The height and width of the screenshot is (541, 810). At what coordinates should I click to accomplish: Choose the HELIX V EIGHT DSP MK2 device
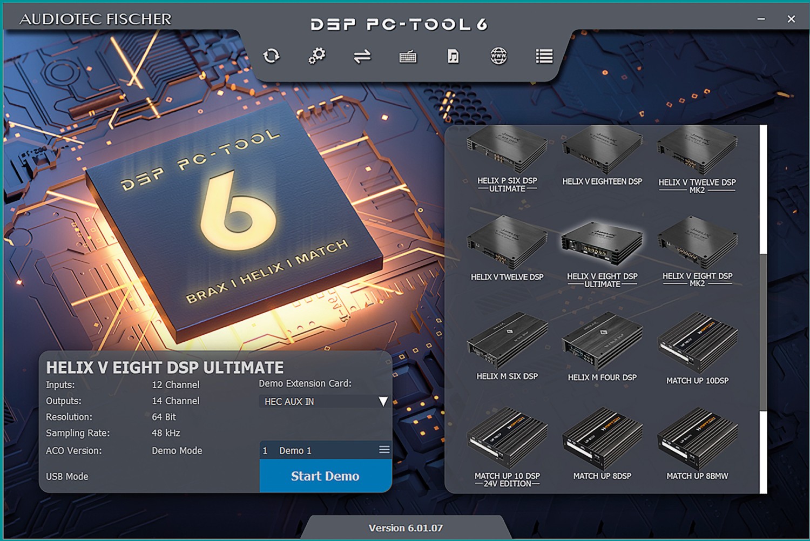[697, 252]
